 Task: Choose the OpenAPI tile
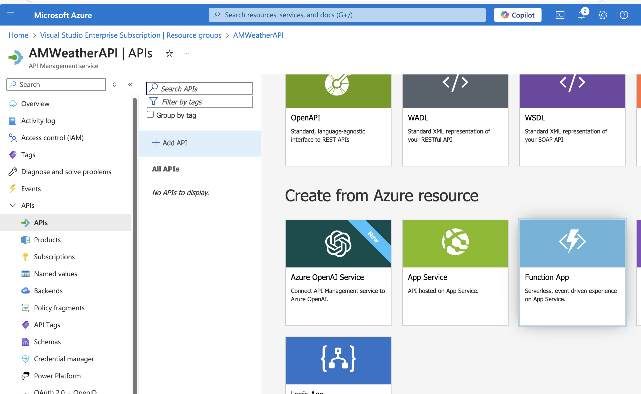[x=338, y=120]
